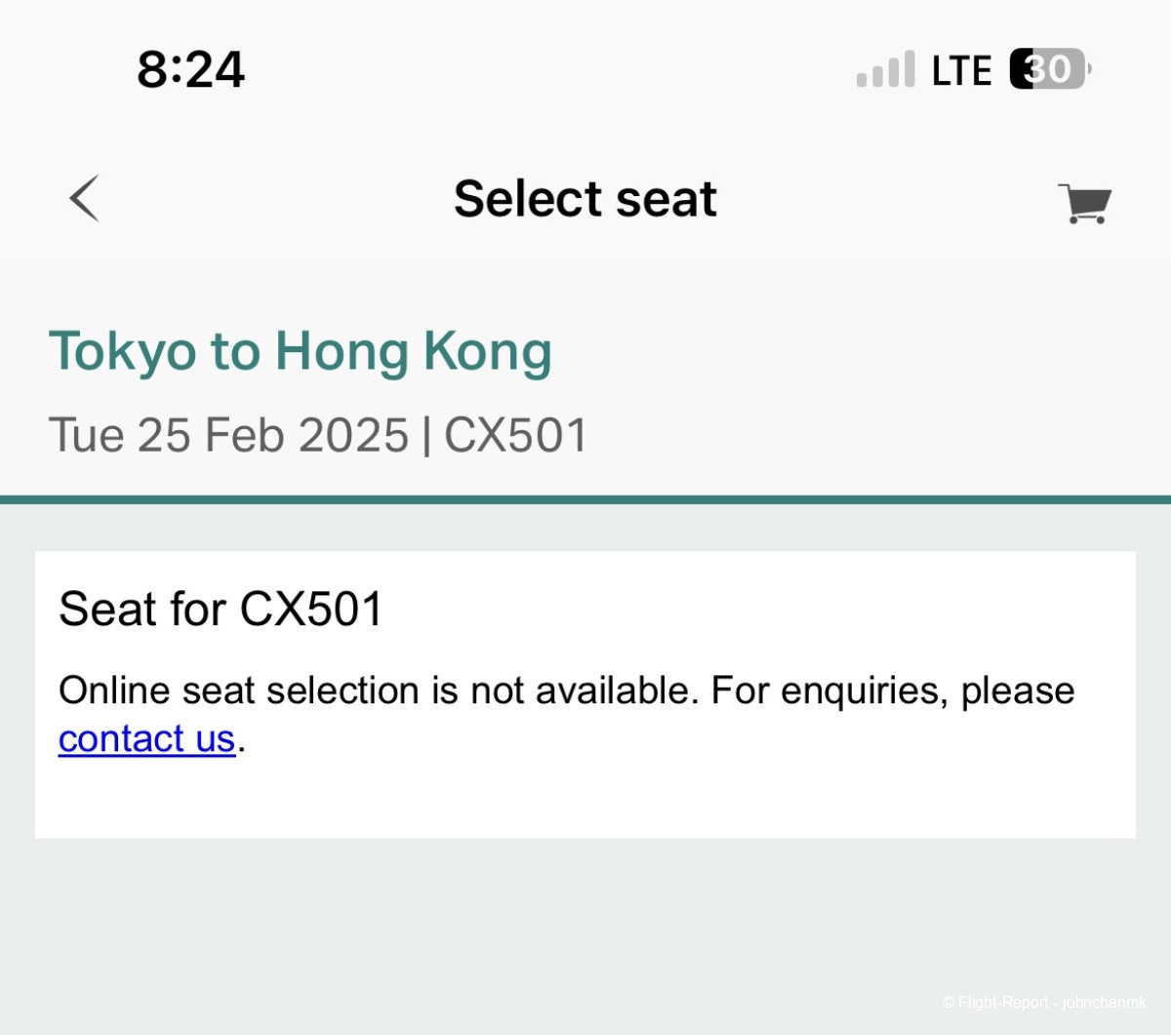Screen dimensions: 1171x1035
Task: Tap the date "Tue 25 Feb 2025"
Action: point(228,435)
